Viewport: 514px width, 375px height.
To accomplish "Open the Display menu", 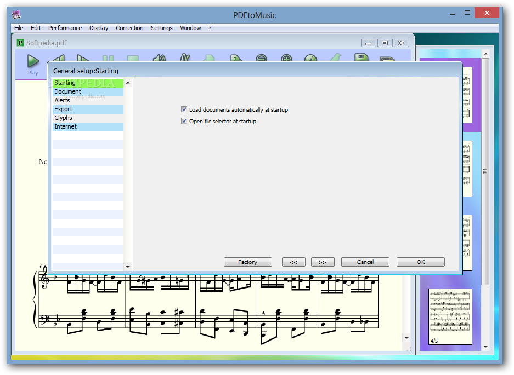I will pyautogui.click(x=99, y=28).
